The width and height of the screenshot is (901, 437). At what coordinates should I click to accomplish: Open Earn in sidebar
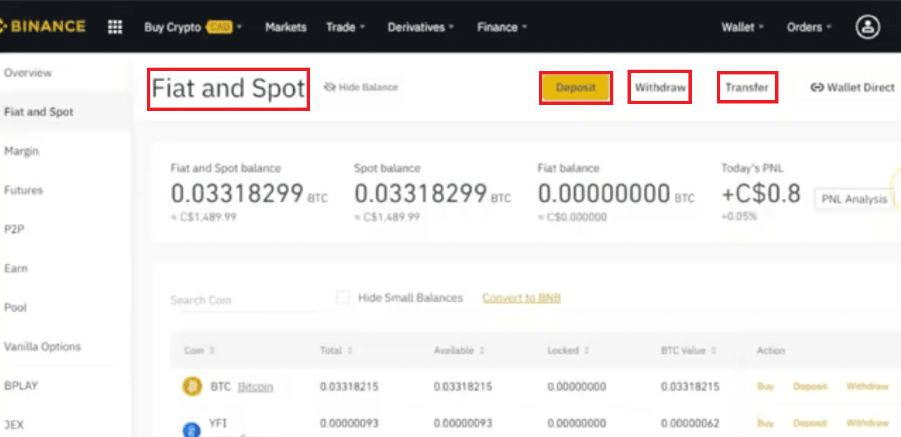point(16,269)
